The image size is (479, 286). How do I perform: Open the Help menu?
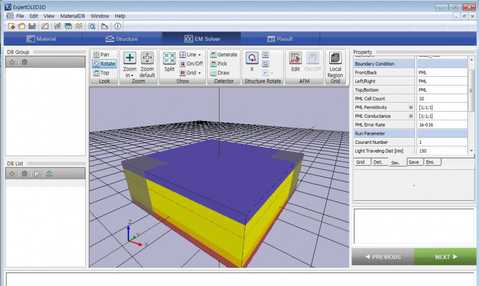120,16
